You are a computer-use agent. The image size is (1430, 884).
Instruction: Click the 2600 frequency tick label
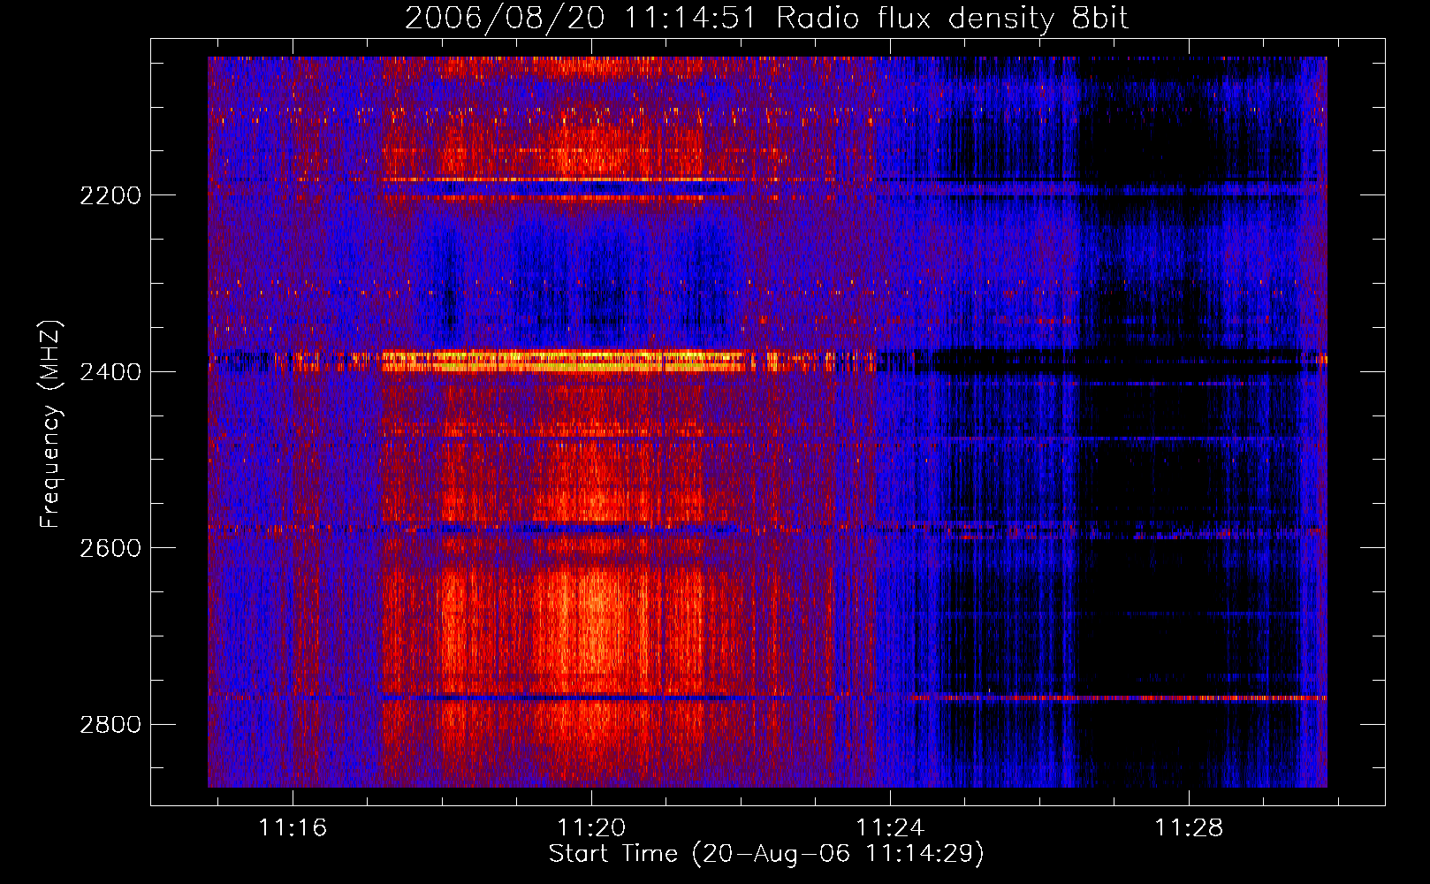(x=110, y=548)
